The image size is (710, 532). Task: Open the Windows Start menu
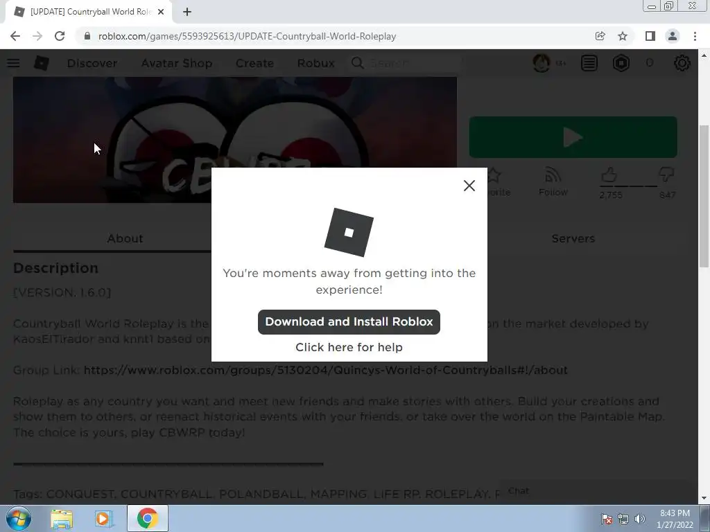pyautogui.click(x=18, y=518)
